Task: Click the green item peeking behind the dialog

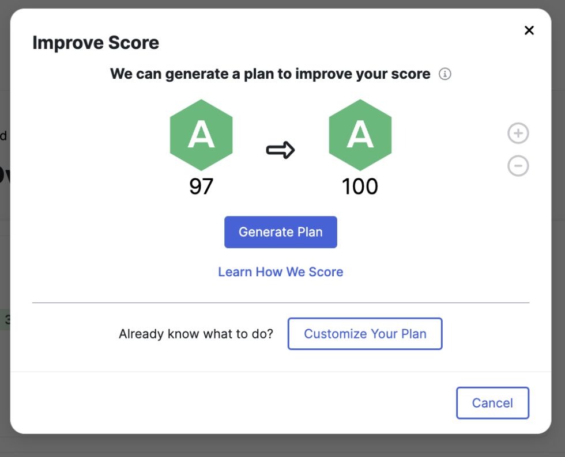Action: click(5, 320)
